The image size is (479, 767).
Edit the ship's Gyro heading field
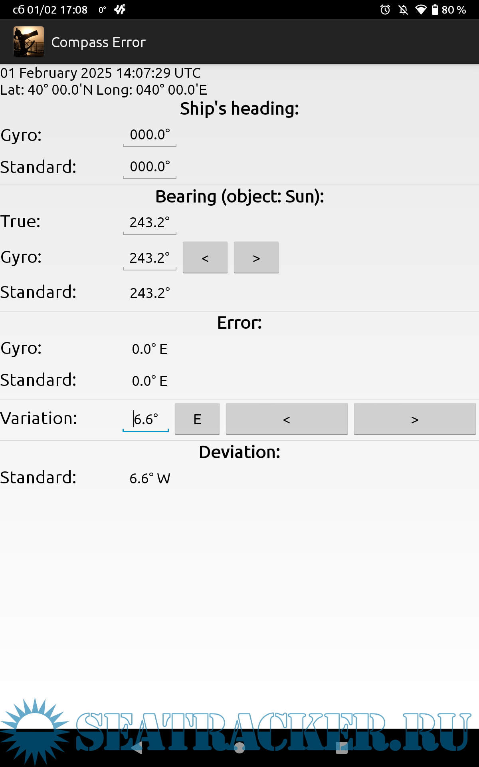pos(150,135)
